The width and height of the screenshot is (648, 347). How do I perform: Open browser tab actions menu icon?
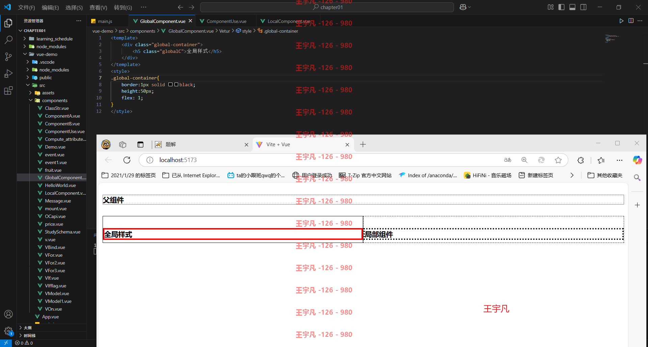pos(140,145)
